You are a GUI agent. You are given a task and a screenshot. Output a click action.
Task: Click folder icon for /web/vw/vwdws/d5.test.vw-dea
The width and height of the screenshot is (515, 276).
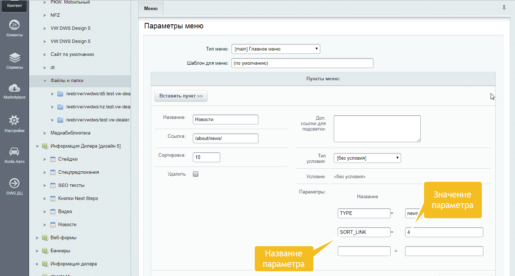60,94
